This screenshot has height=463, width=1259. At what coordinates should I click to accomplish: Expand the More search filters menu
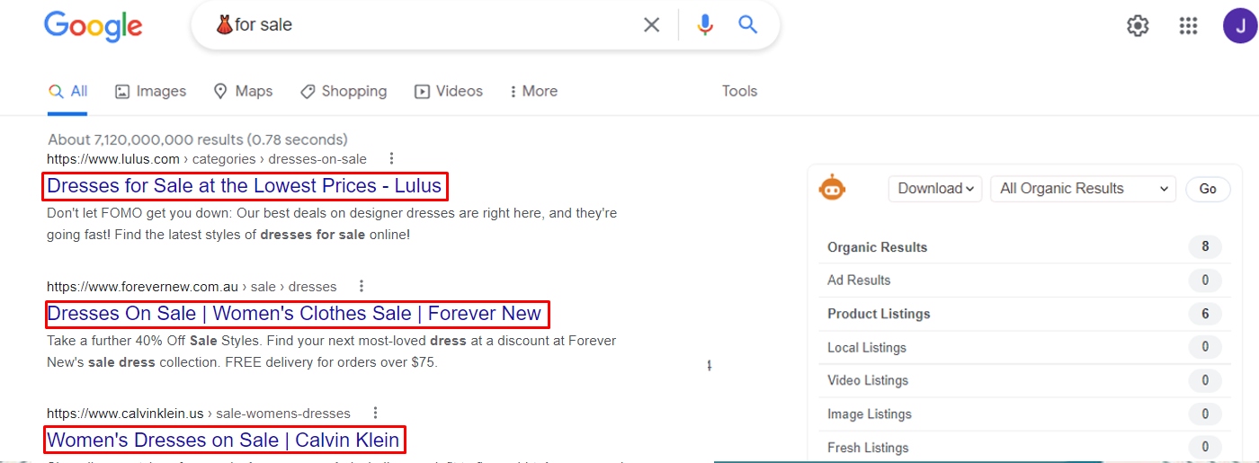(532, 92)
